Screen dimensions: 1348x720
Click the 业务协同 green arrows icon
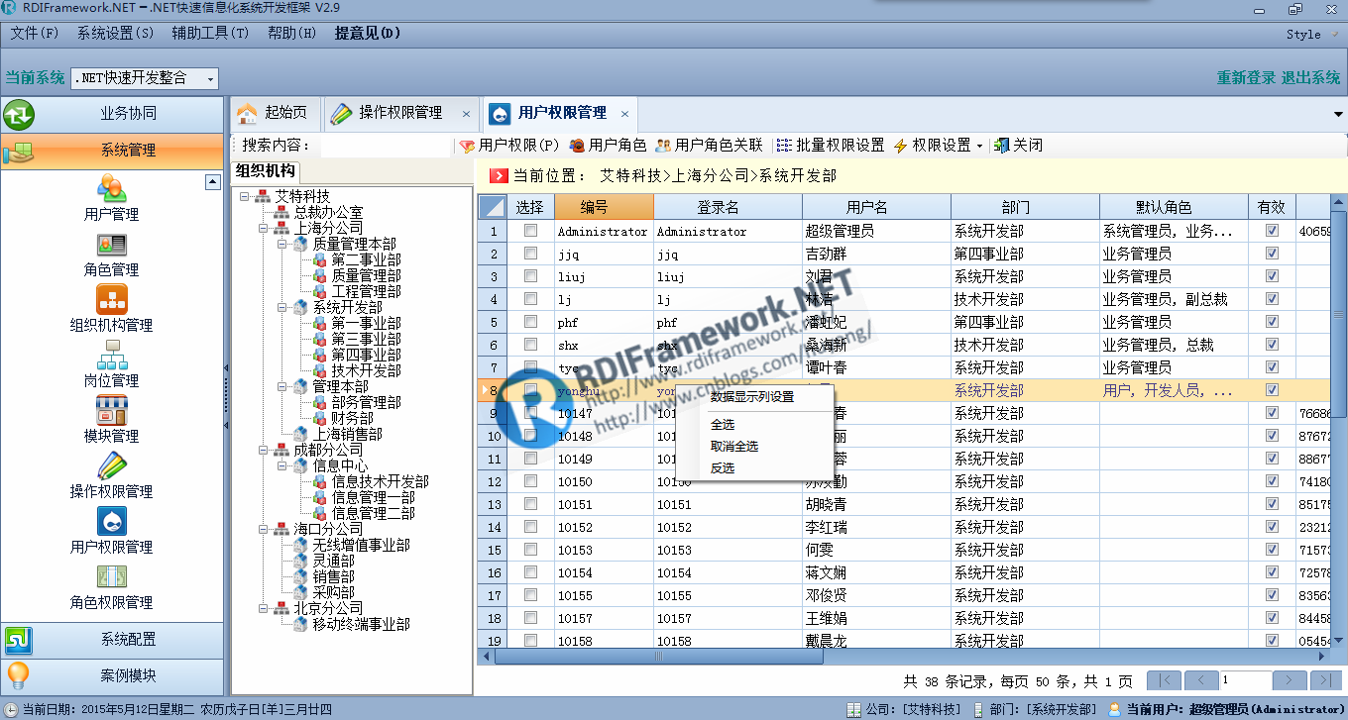tap(19, 115)
